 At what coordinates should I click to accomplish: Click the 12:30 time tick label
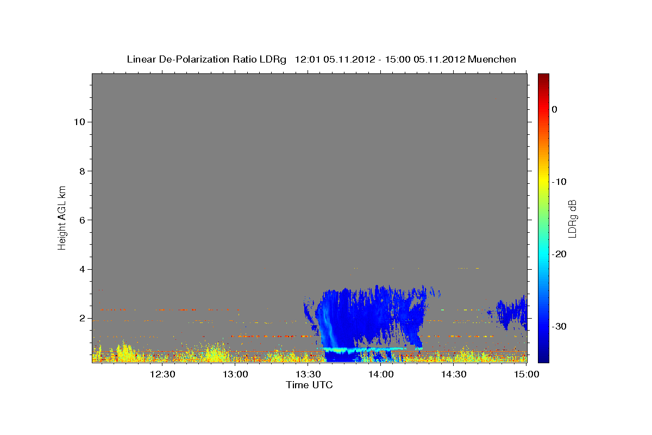162,374
